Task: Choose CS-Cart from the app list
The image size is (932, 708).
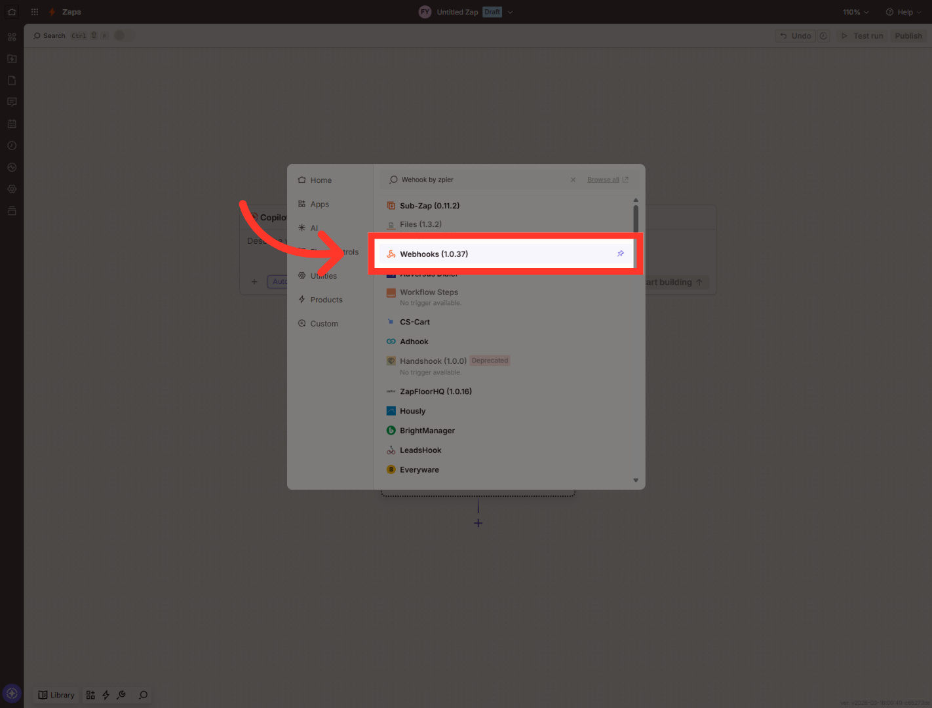Action: [415, 322]
